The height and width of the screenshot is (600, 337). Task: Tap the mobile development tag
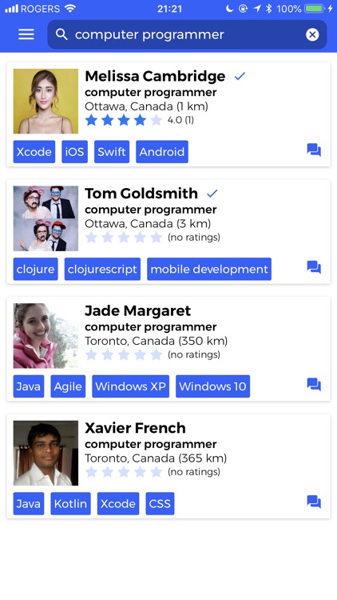209,269
